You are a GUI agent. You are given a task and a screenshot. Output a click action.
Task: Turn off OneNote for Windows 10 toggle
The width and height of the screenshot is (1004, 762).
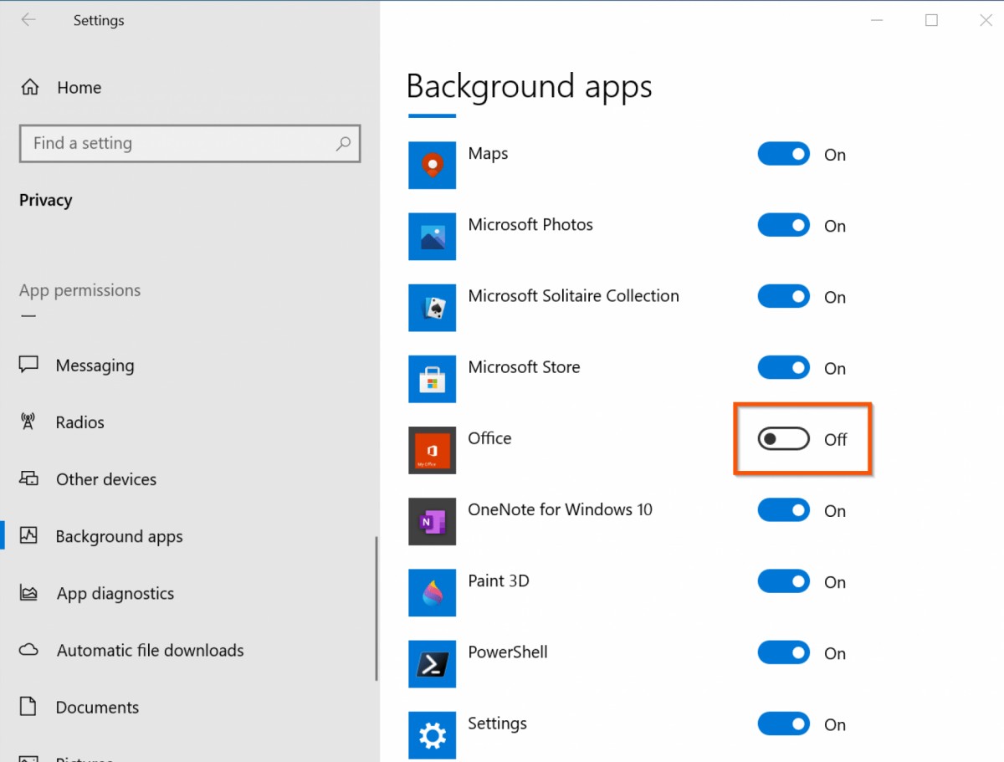pos(784,510)
